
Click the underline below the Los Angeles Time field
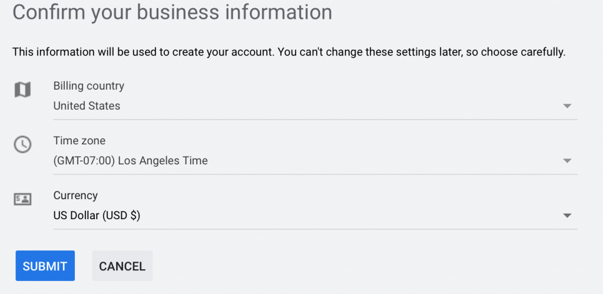tap(315, 174)
